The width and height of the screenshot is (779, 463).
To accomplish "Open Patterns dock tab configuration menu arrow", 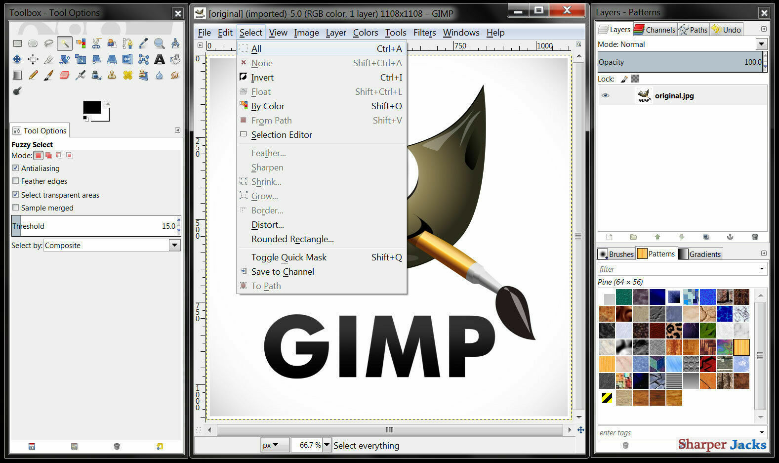I will click(x=764, y=253).
